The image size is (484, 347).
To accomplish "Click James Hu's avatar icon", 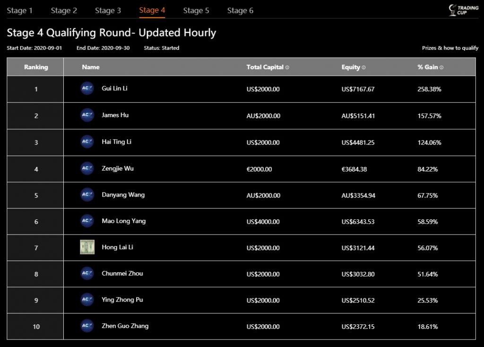I will [x=87, y=115].
